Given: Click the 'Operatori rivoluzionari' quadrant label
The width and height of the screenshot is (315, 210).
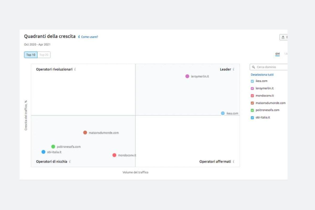Looking at the screenshot, I should point(54,69).
